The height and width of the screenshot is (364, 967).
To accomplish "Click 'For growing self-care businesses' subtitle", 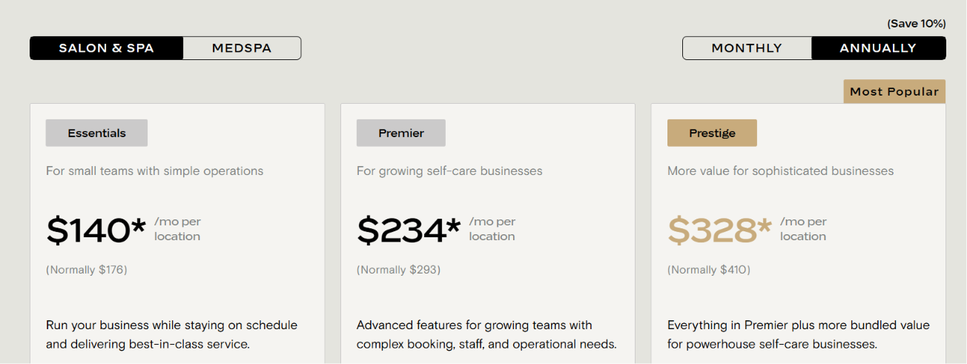I will 449,171.
